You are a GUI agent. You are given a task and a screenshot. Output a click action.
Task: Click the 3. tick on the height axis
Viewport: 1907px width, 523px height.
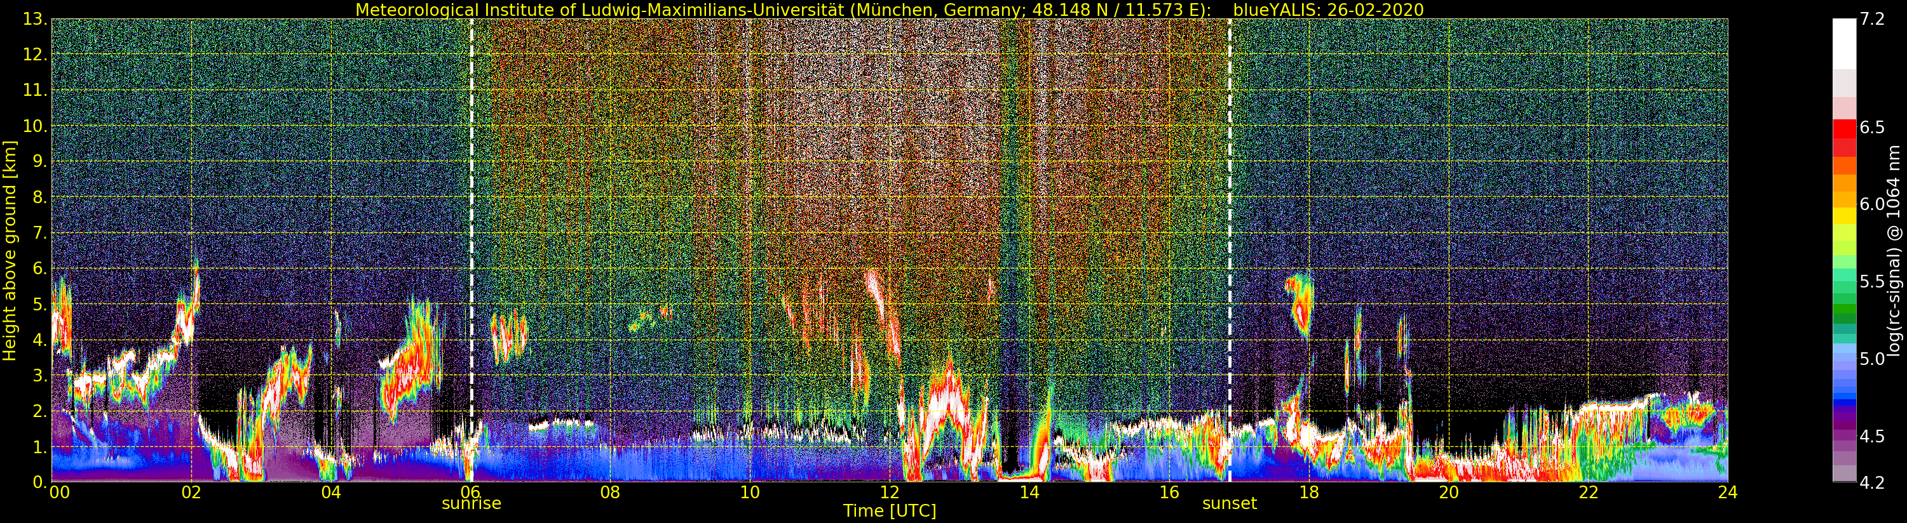tap(39, 376)
